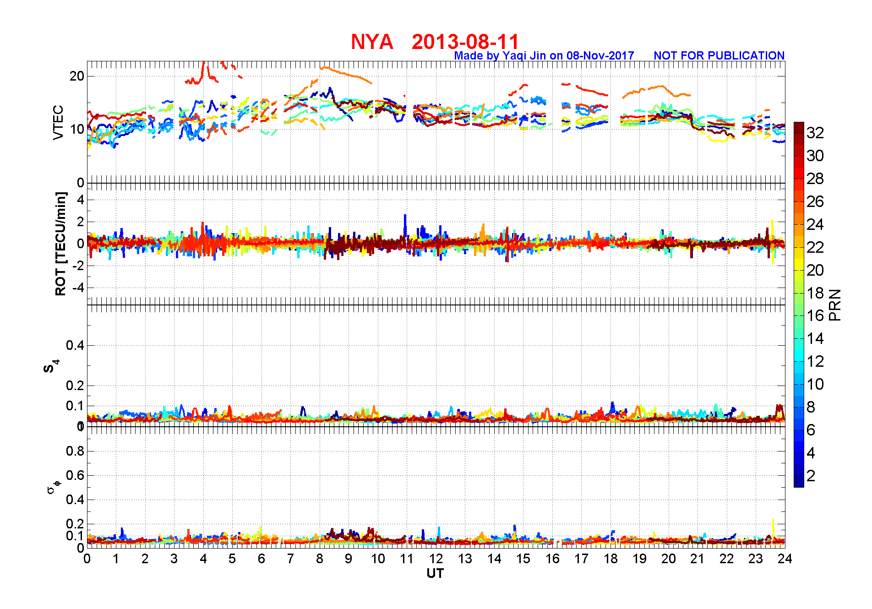Click x-axis tick label 15
This screenshot has width=872, height=609.
coord(523,559)
